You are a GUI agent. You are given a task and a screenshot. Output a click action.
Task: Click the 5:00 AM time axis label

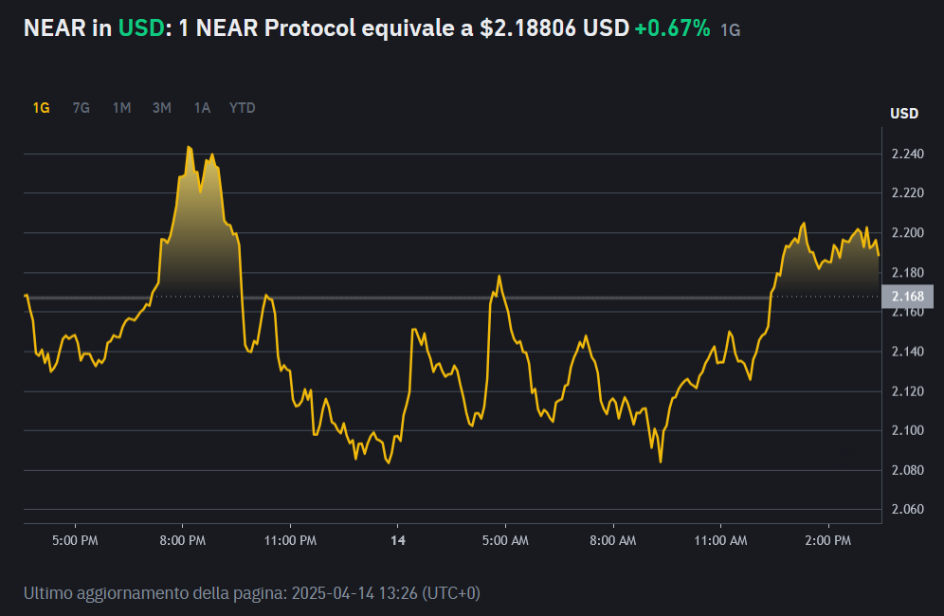tap(505, 541)
